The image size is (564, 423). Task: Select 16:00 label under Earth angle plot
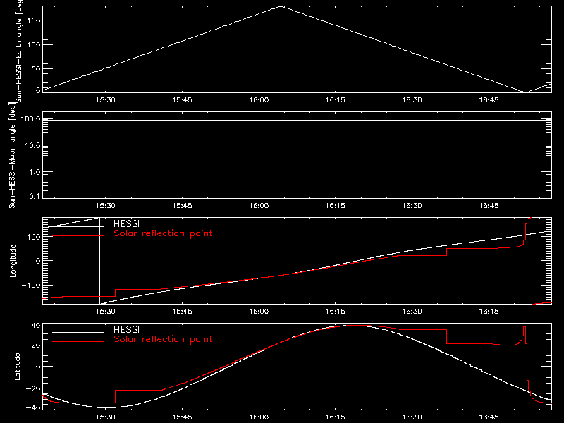pos(259,100)
